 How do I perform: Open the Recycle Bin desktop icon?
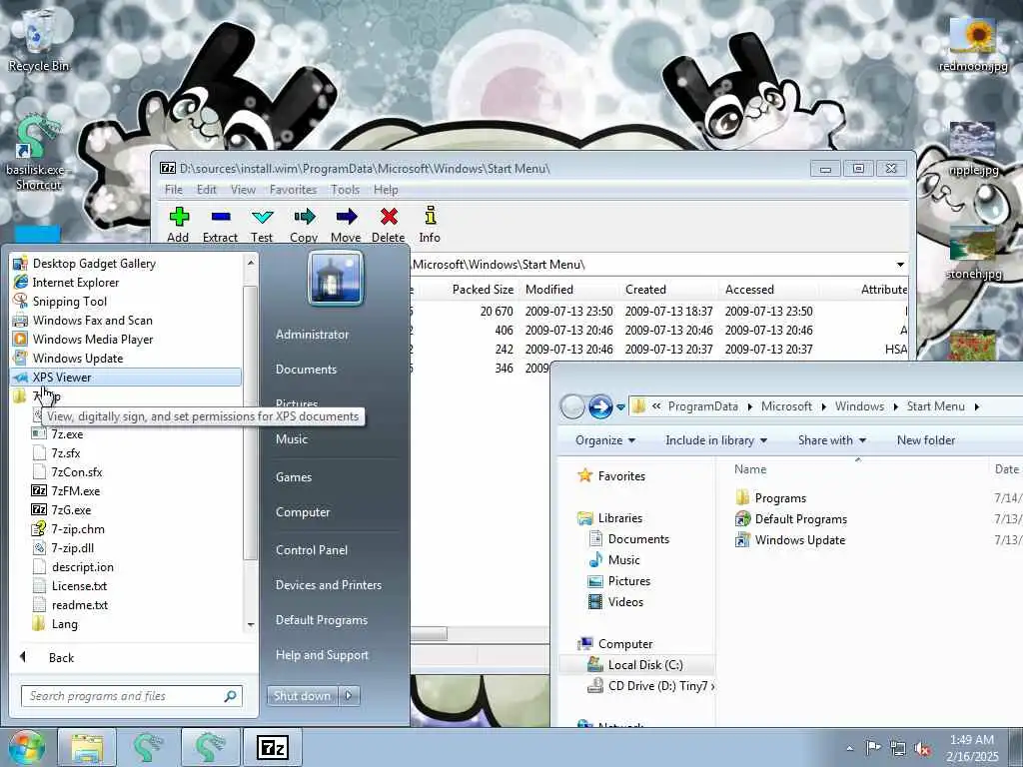tap(39, 40)
